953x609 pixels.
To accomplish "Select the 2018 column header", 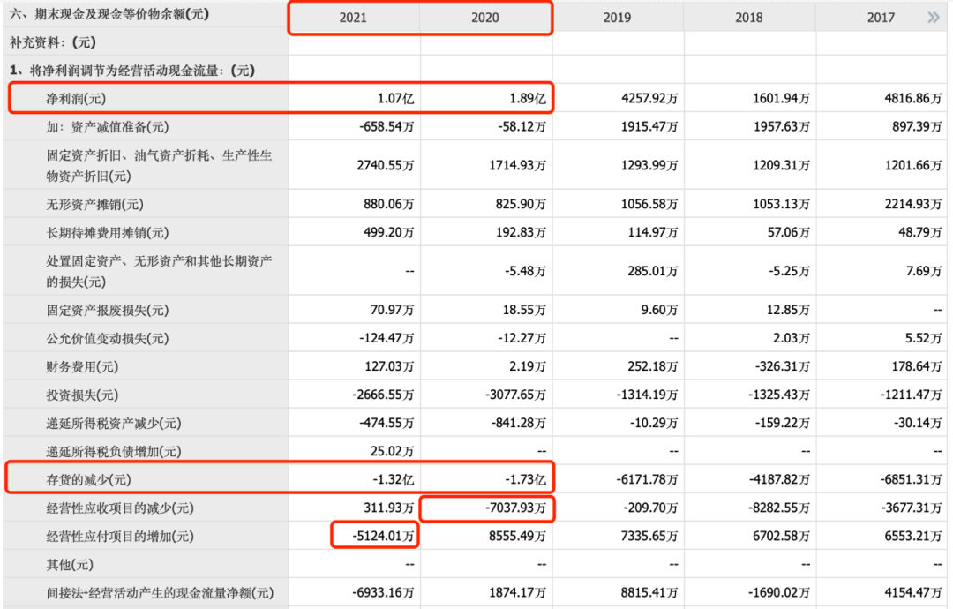I will point(749,18).
